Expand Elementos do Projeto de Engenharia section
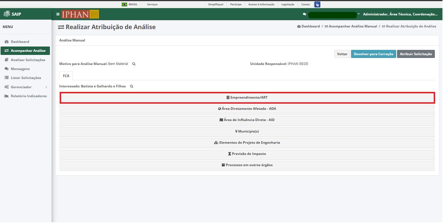The height and width of the screenshot is (223, 443). 247,143
